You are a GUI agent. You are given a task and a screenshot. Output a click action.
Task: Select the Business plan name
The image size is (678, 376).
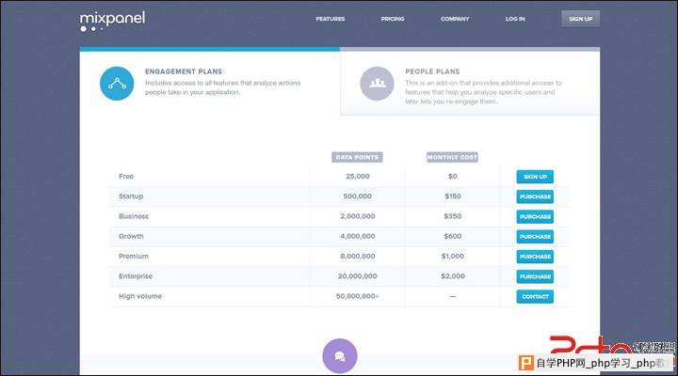click(133, 216)
